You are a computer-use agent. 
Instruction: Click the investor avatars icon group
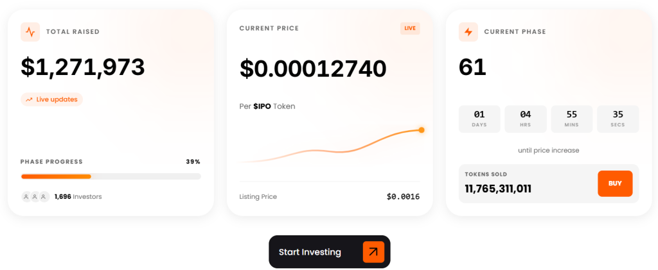click(x=35, y=197)
